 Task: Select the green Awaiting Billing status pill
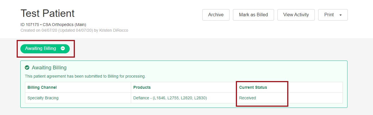[x=41, y=49]
